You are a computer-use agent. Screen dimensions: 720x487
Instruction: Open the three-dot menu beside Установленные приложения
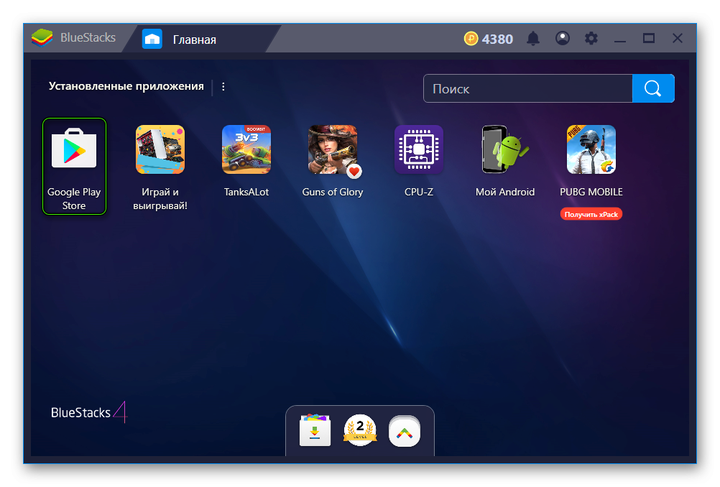tap(223, 87)
